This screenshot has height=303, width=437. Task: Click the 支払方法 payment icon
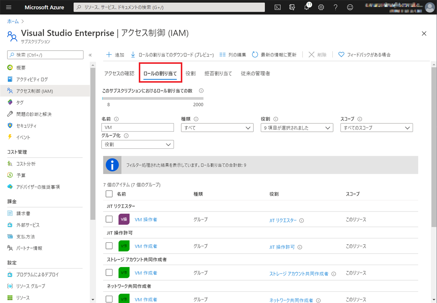tap(10, 237)
